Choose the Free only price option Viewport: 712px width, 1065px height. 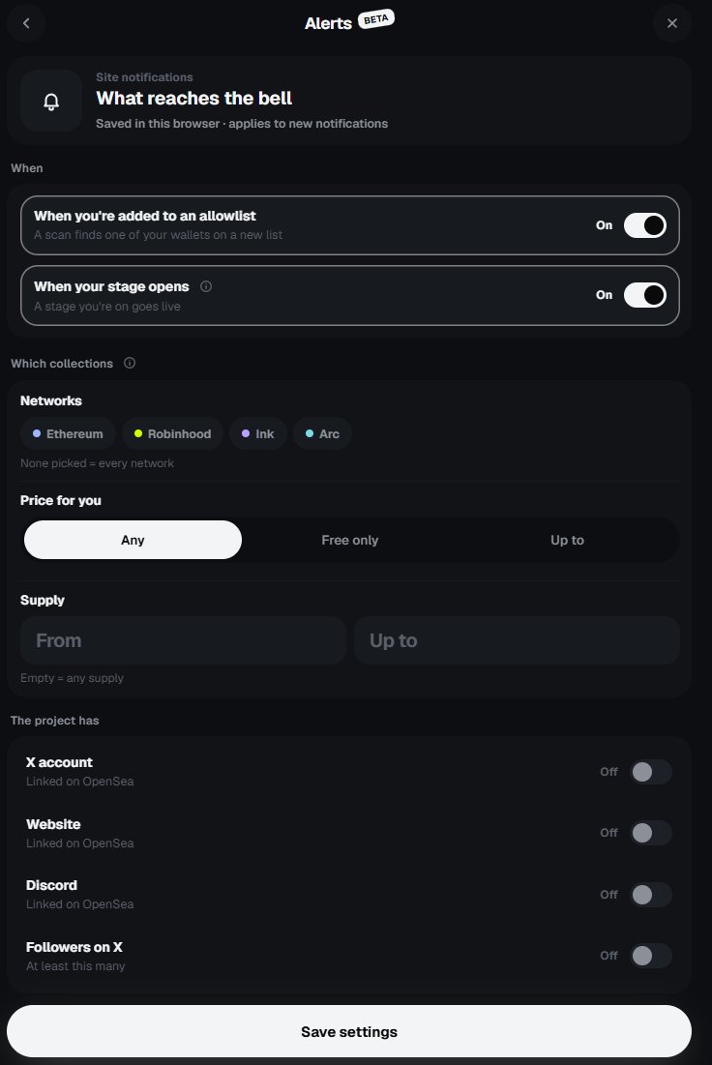coord(350,540)
